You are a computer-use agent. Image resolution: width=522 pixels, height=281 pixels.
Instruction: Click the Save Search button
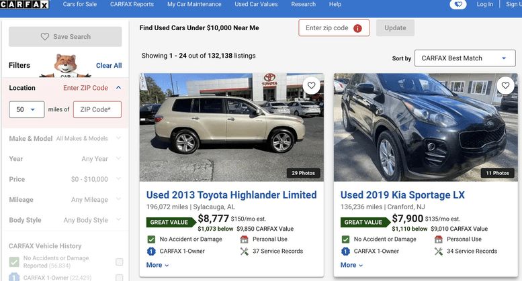coord(65,37)
